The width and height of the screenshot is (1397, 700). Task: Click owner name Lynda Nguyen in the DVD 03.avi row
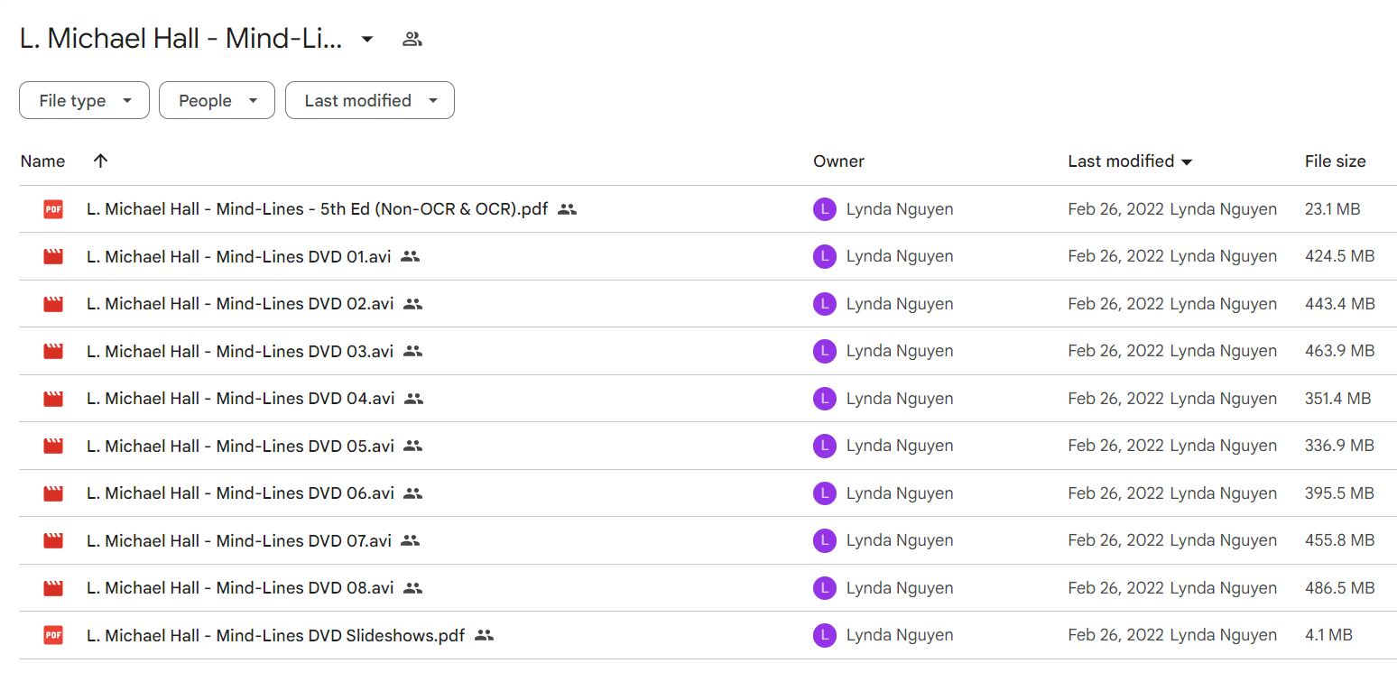point(900,351)
